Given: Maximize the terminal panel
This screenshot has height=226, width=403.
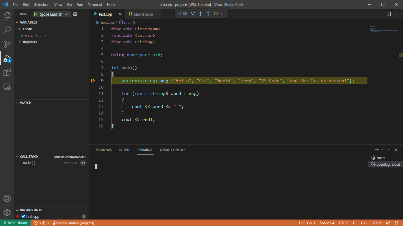Looking at the screenshot, I should click(389, 150).
